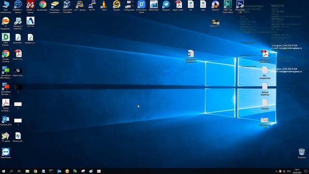Select the PDF file under Photoshop column

coord(265,56)
